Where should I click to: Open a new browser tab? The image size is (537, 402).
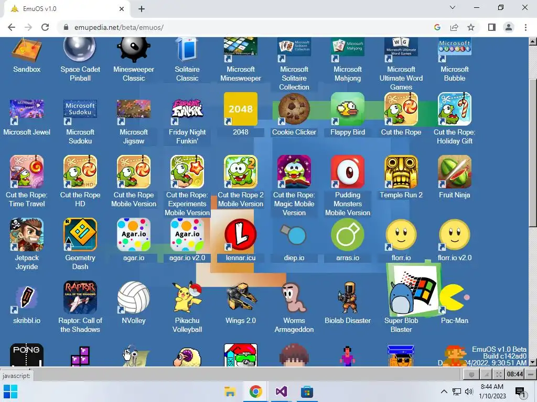tap(142, 9)
